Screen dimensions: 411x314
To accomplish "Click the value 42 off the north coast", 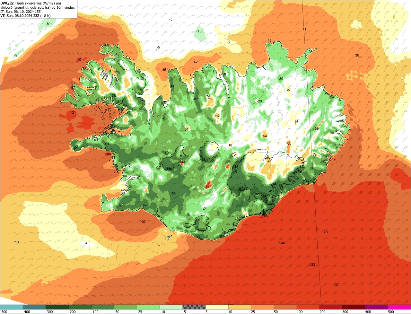I will (x=196, y=62).
